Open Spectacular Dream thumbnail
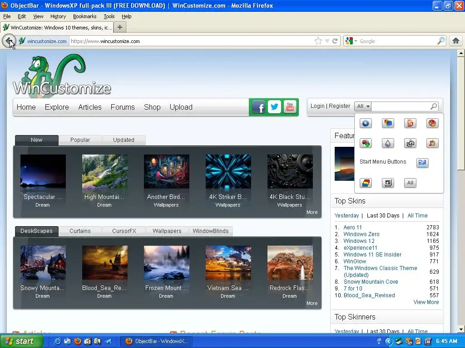This screenshot has height=348, width=465. coord(43,171)
